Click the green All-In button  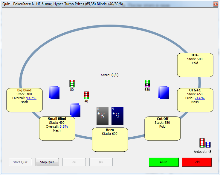click(x=164, y=162)
